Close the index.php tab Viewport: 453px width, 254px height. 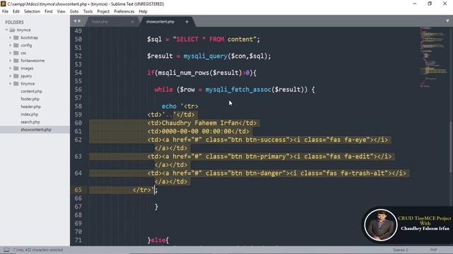point(132,22)
